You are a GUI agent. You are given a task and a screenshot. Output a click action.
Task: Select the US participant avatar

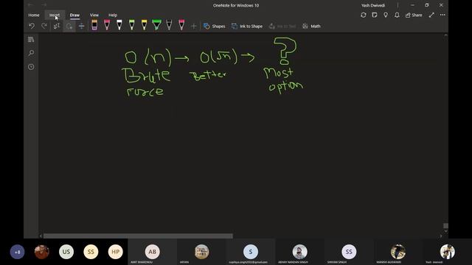coord(66,252)
